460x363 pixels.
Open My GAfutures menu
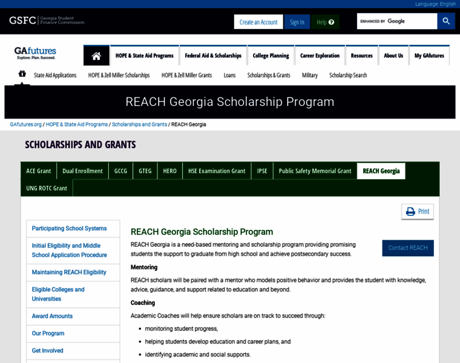[x=429, y=56]
